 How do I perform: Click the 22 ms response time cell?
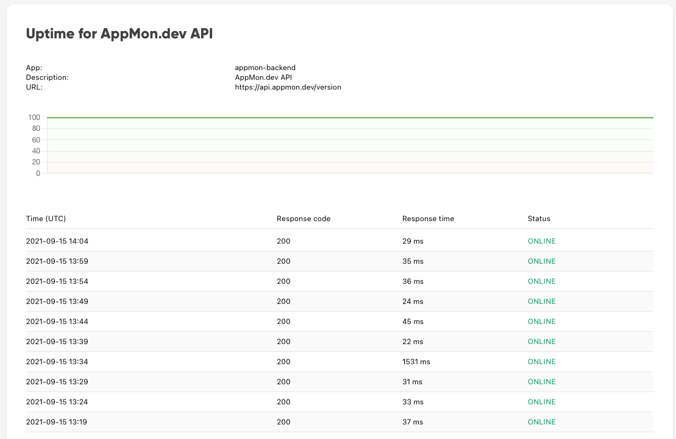pyautogui.click(x=413, y=342)
